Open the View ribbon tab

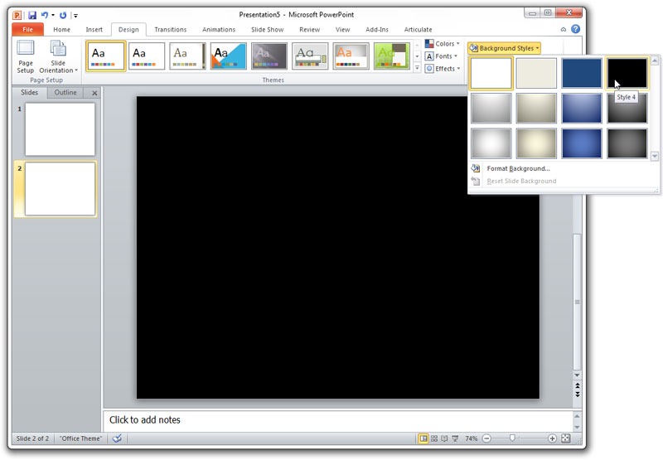pos(342,30)
